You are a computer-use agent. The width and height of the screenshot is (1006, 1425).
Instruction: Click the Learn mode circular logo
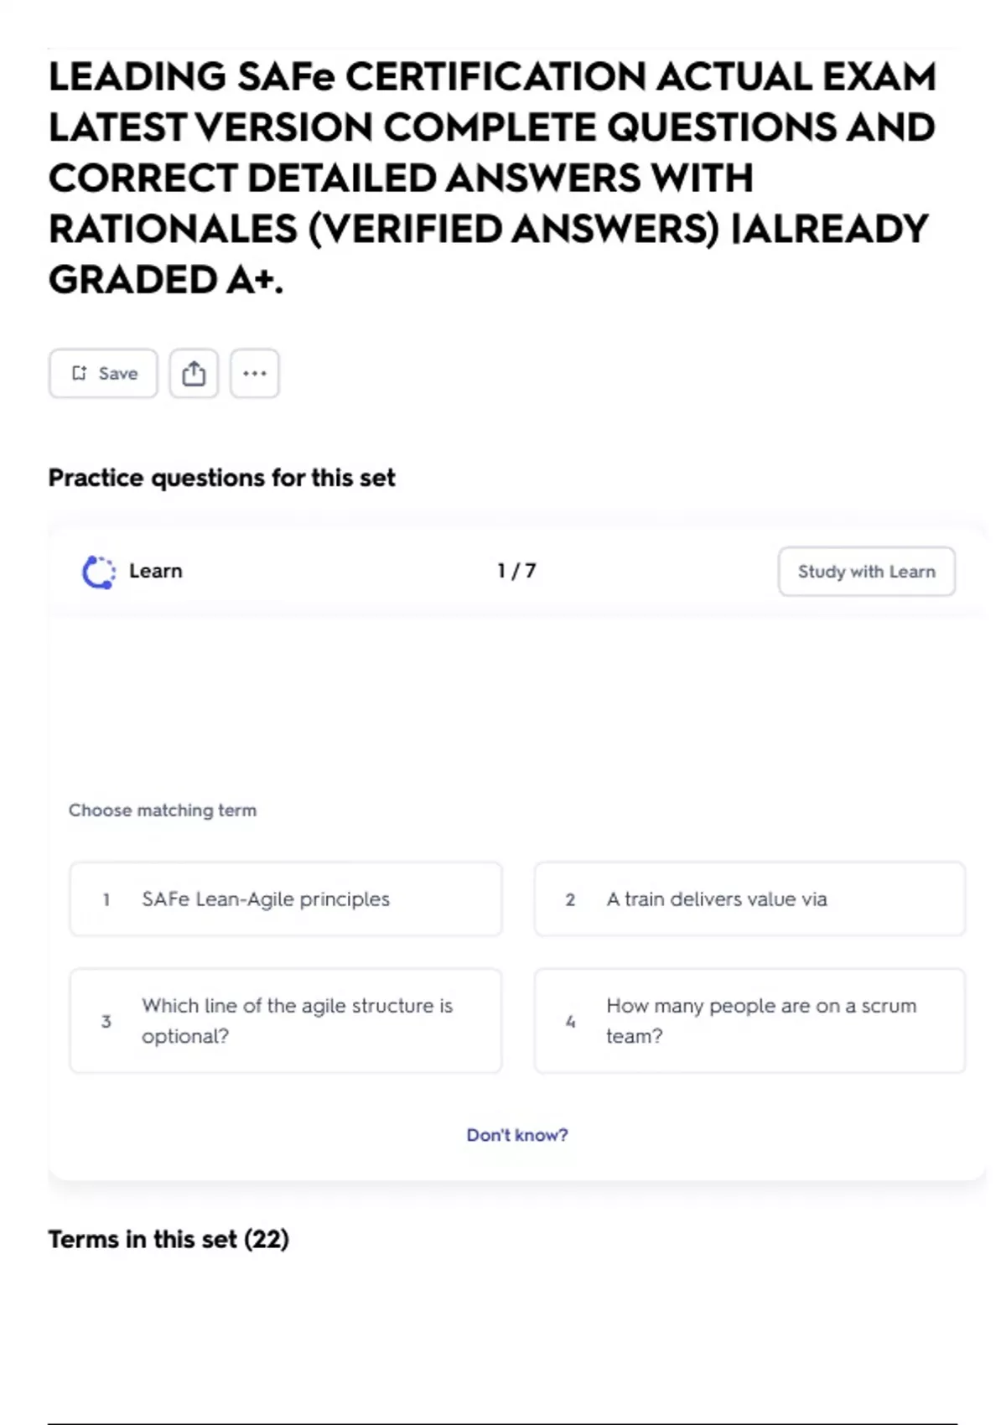click(99, 572)
